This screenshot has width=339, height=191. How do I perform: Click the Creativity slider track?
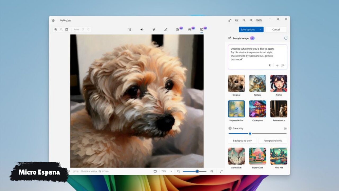pyautogui.click(x=267, y=134)
